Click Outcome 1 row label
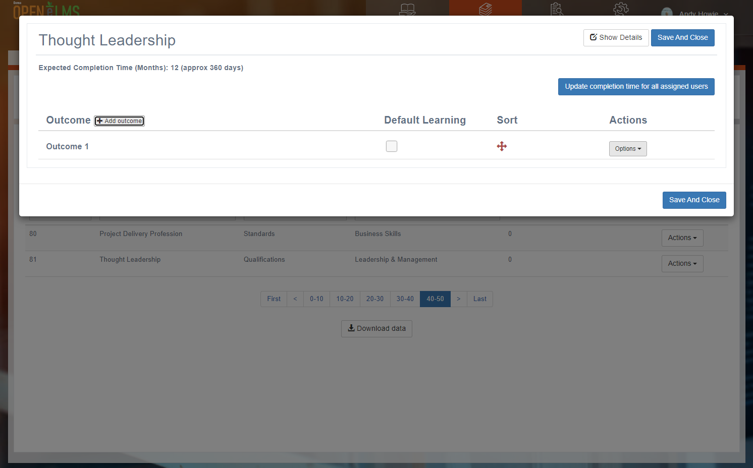 pyautogui.click(x=68, y=147)
